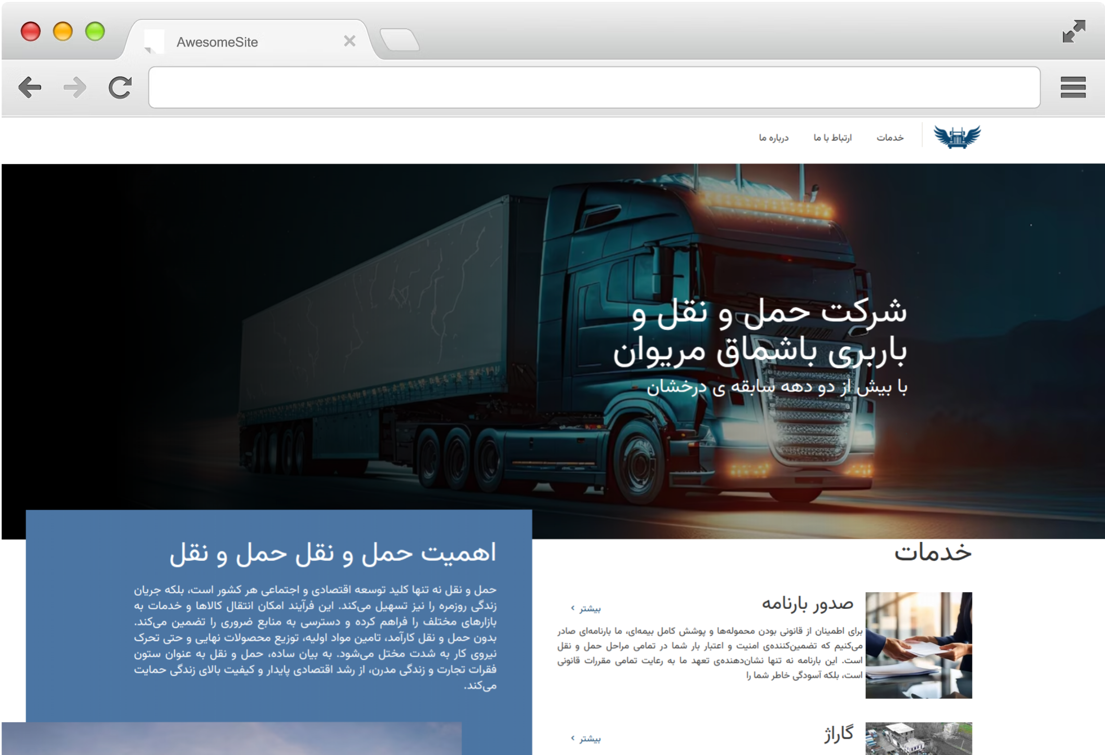Open the ارتباط با ما menu item
This screenshot has width=1105, height=755.
[x=832, y=138]
